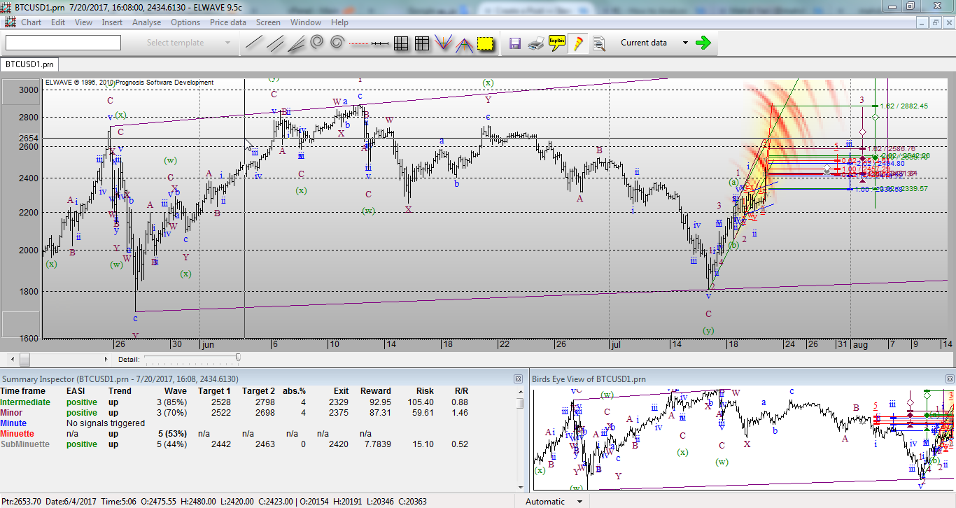This screenshot has width=956, height=508.
Task: Open the View menu
Action: click(x=83, y=22)
